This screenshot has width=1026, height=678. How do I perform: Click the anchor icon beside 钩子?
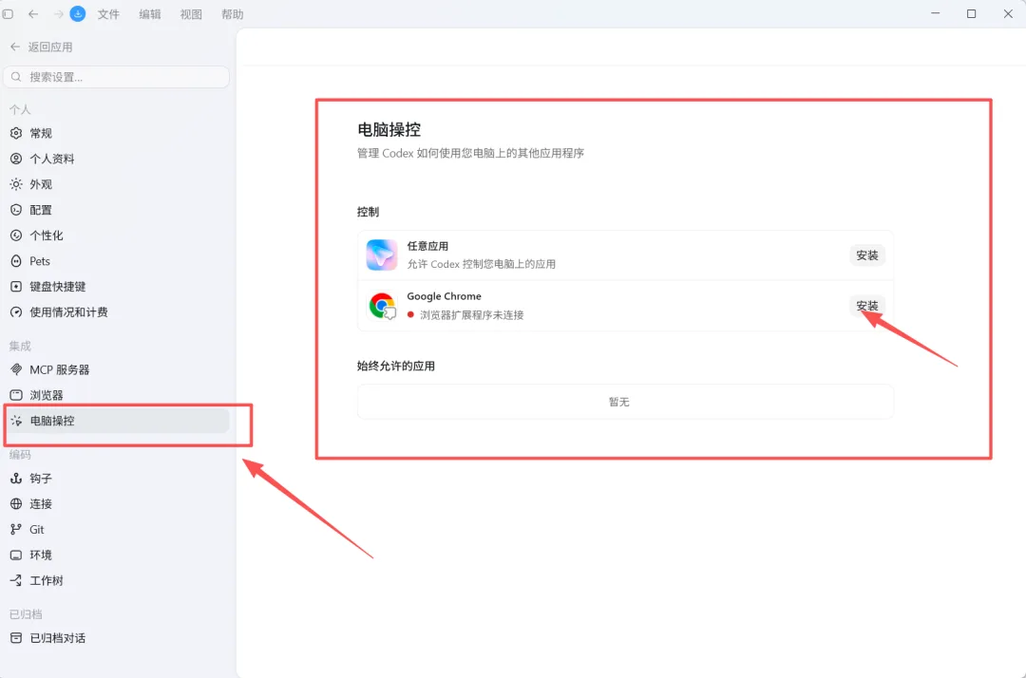[16, 479]
